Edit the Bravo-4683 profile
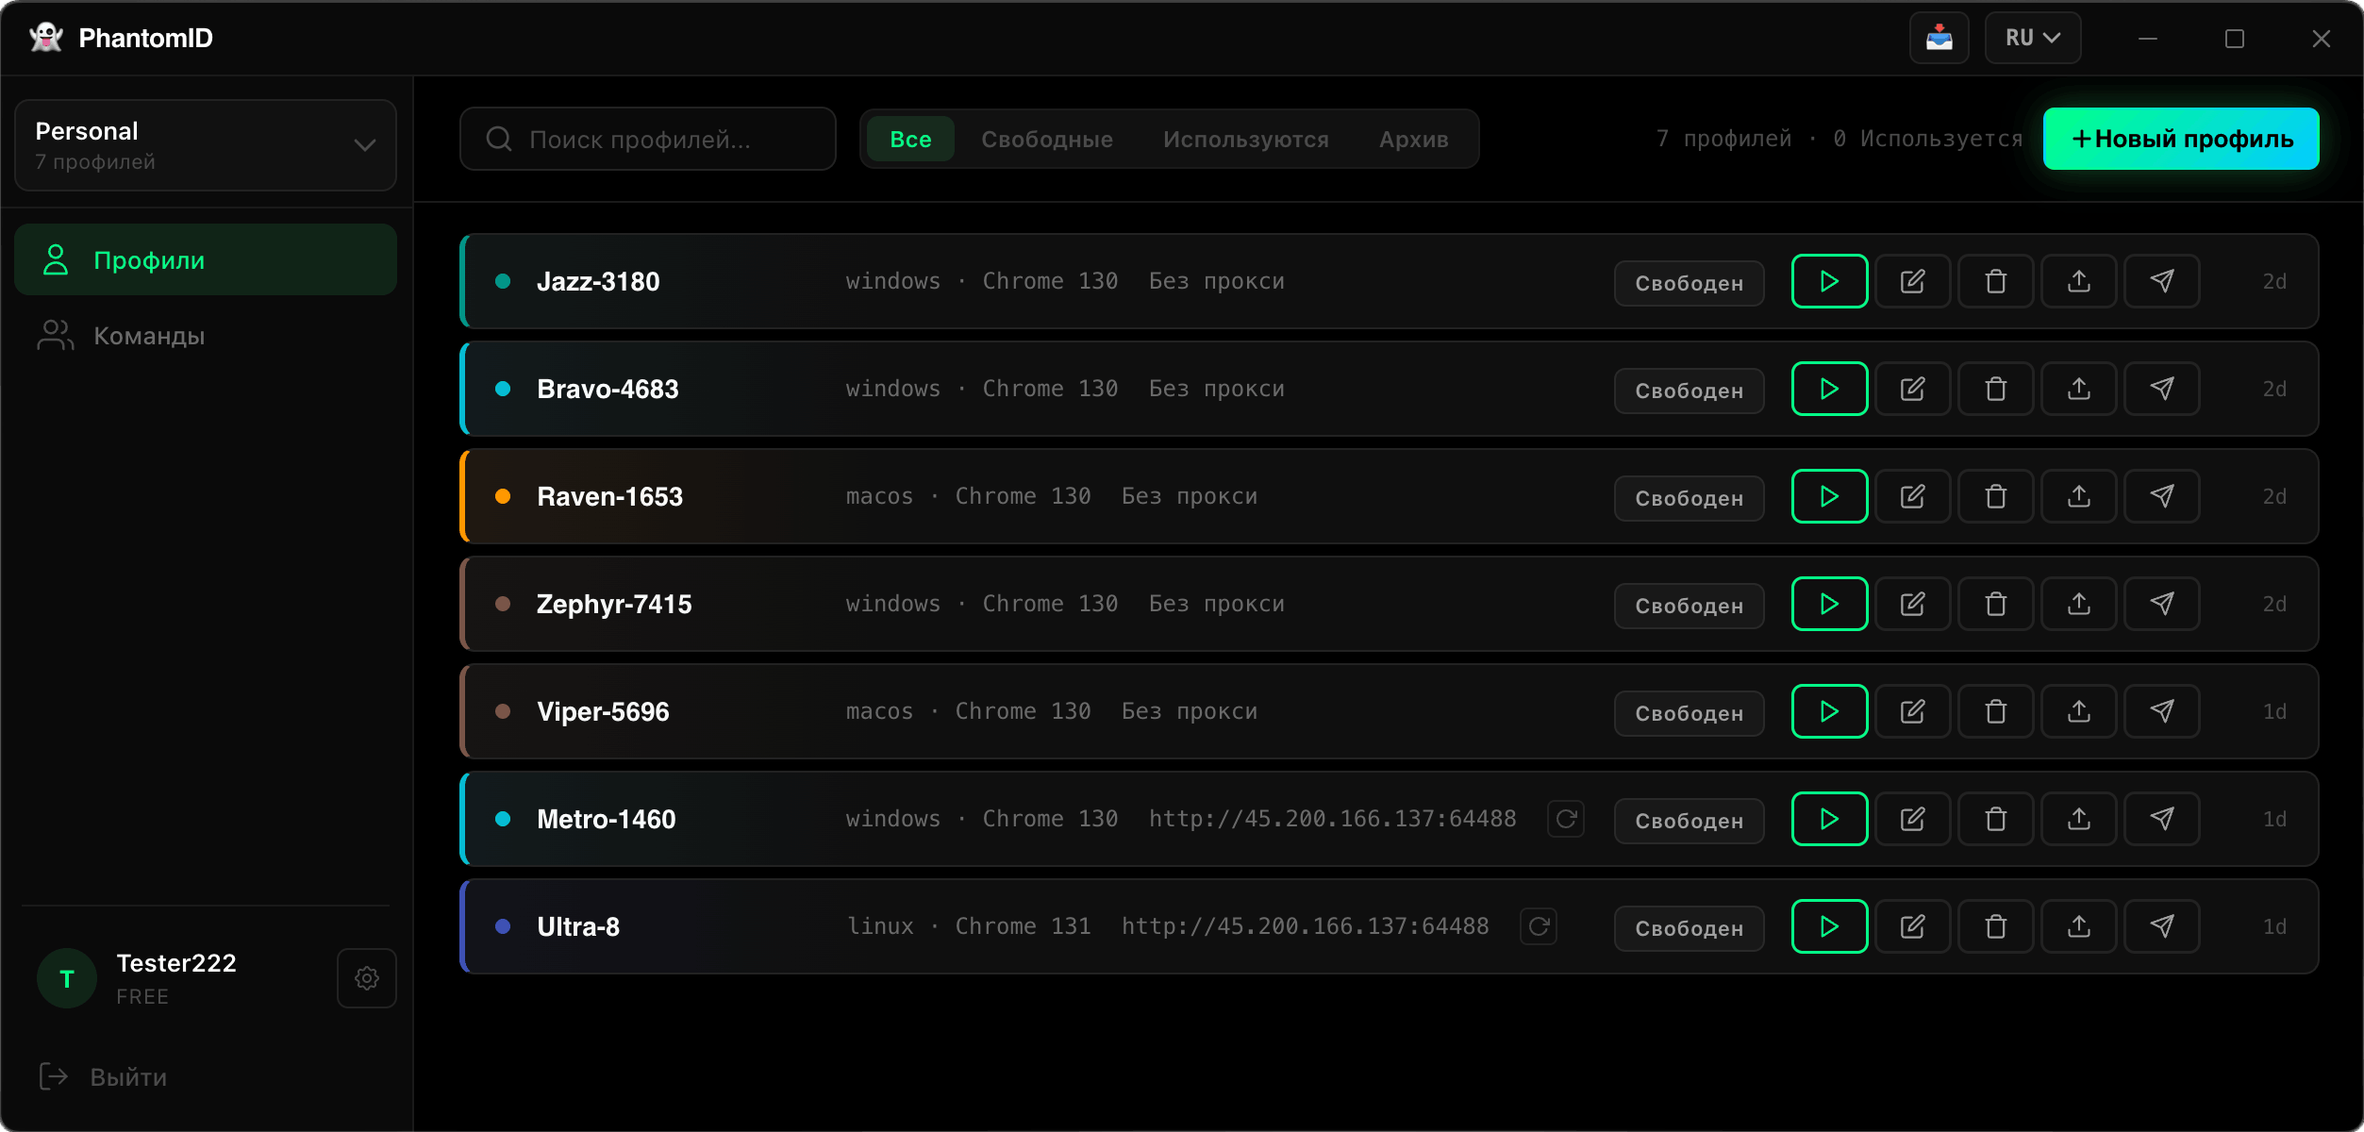 point(1911,388)
